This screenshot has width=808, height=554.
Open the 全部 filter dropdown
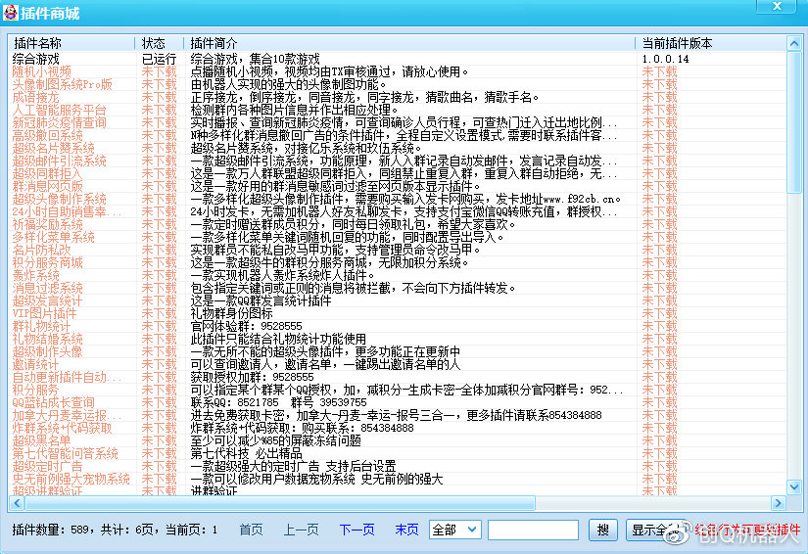(455, 530)
